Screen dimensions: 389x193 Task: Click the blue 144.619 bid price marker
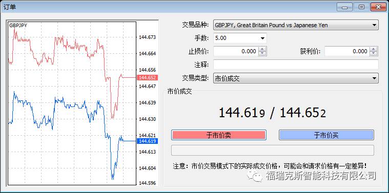coord(147,141)
